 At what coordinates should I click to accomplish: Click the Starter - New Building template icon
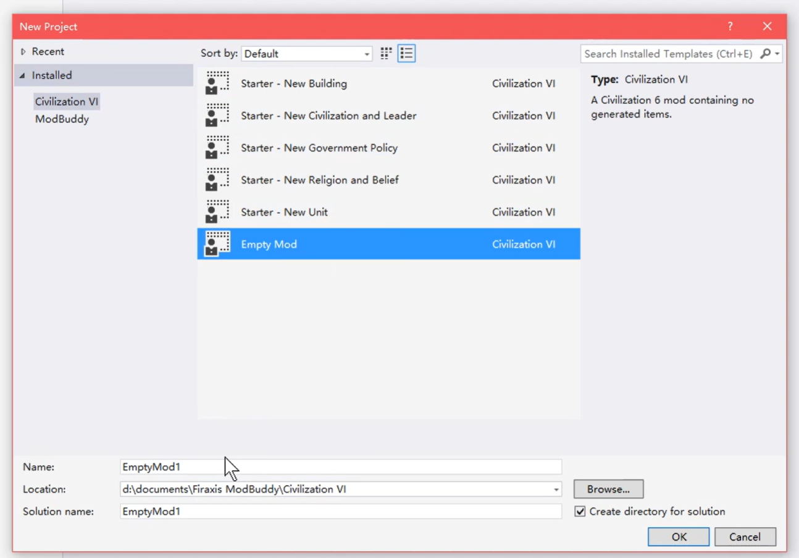coord(217,83)
